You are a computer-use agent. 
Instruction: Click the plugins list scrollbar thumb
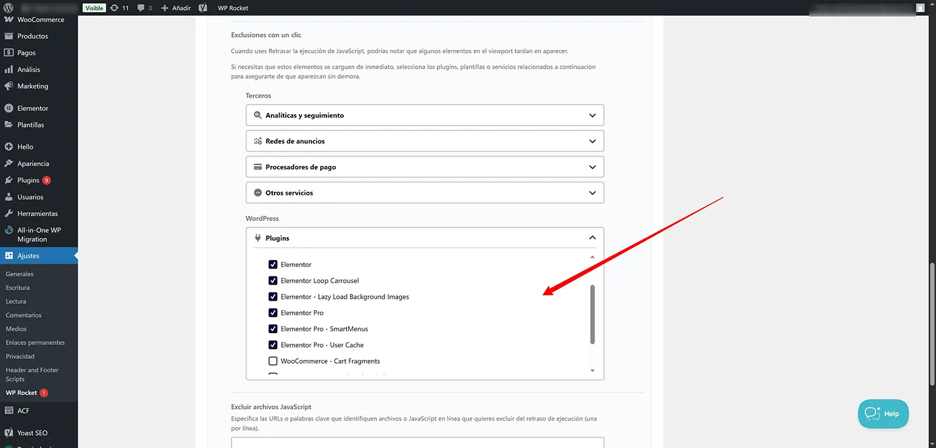point(592,314)
